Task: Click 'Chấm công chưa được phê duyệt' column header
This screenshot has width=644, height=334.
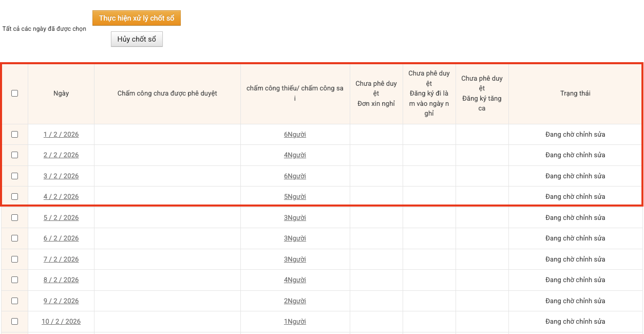Action: [x=167, y=94]
